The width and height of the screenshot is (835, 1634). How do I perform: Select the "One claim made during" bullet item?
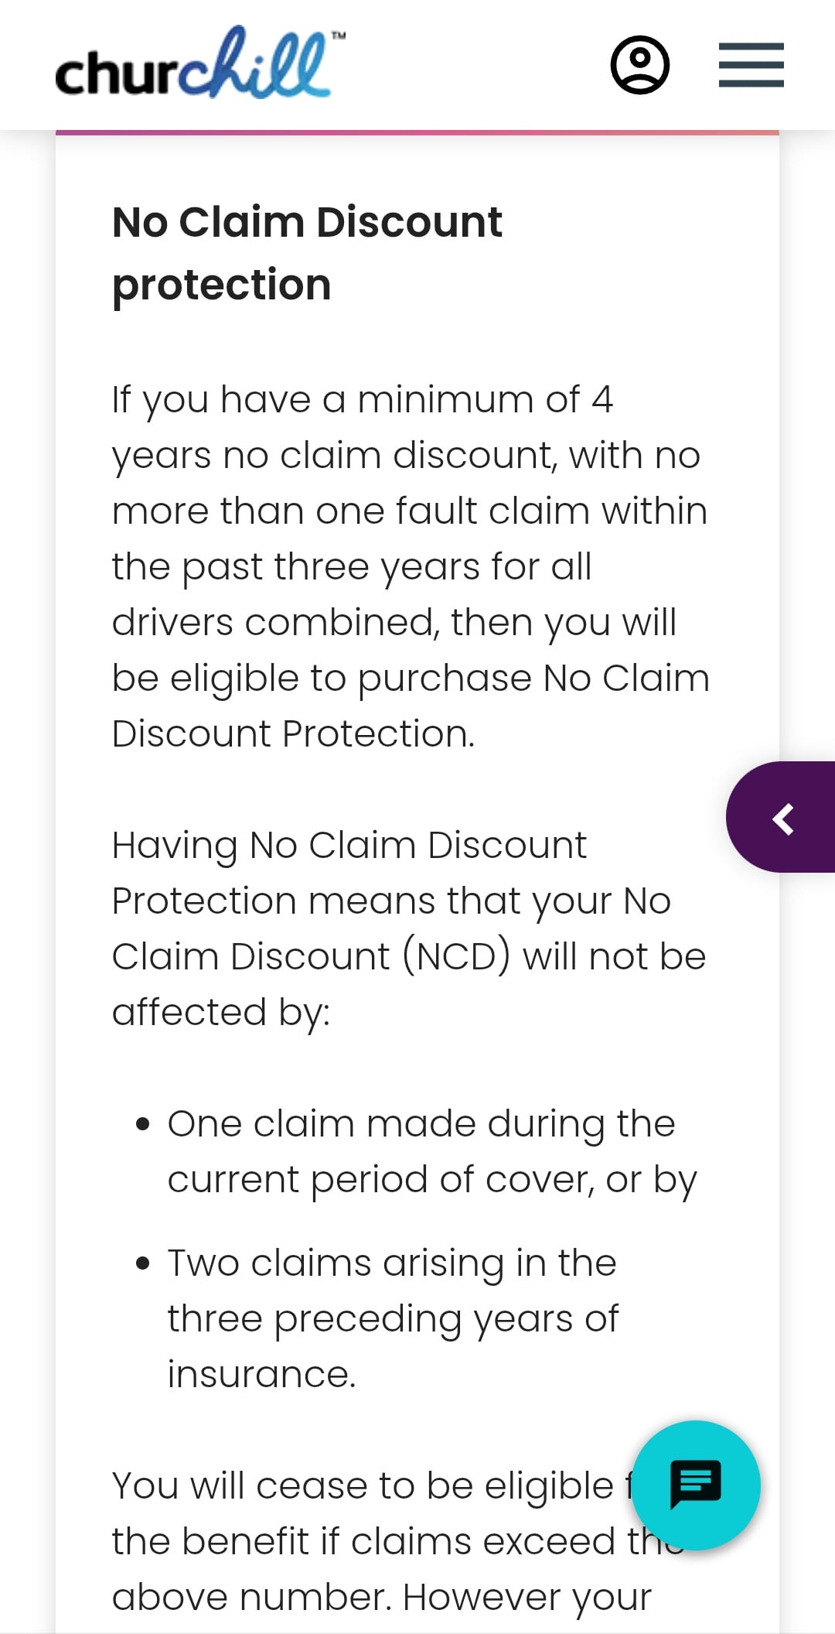click(x=431, y=1151)
